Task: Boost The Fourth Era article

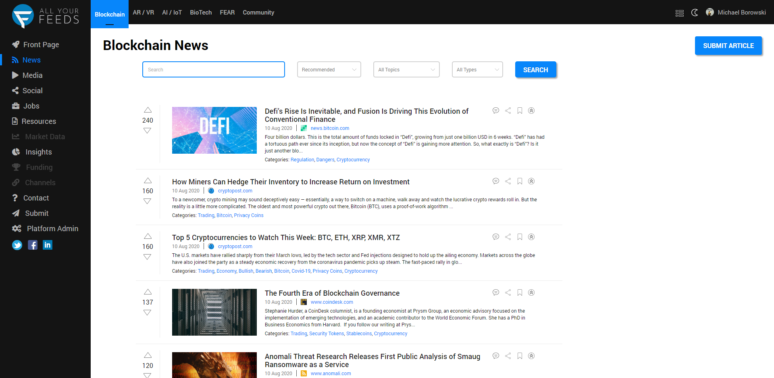Action: 531,292
